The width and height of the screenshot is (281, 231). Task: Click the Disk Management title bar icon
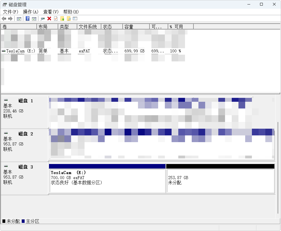[x=5, y=4]
